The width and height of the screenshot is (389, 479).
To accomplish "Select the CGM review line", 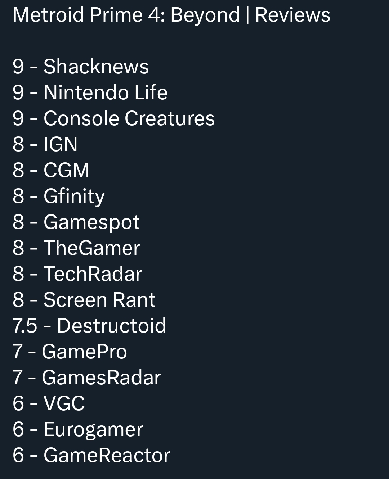I will (66, 170).
